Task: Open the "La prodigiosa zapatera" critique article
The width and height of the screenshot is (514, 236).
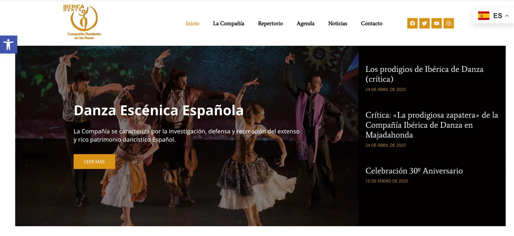Action: 431,125
